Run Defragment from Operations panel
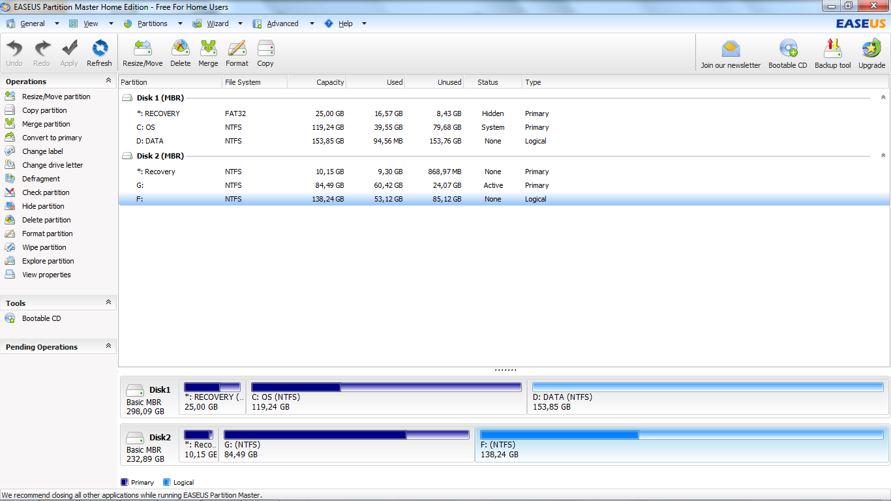The image size is (891, 501). click(41, 179)
